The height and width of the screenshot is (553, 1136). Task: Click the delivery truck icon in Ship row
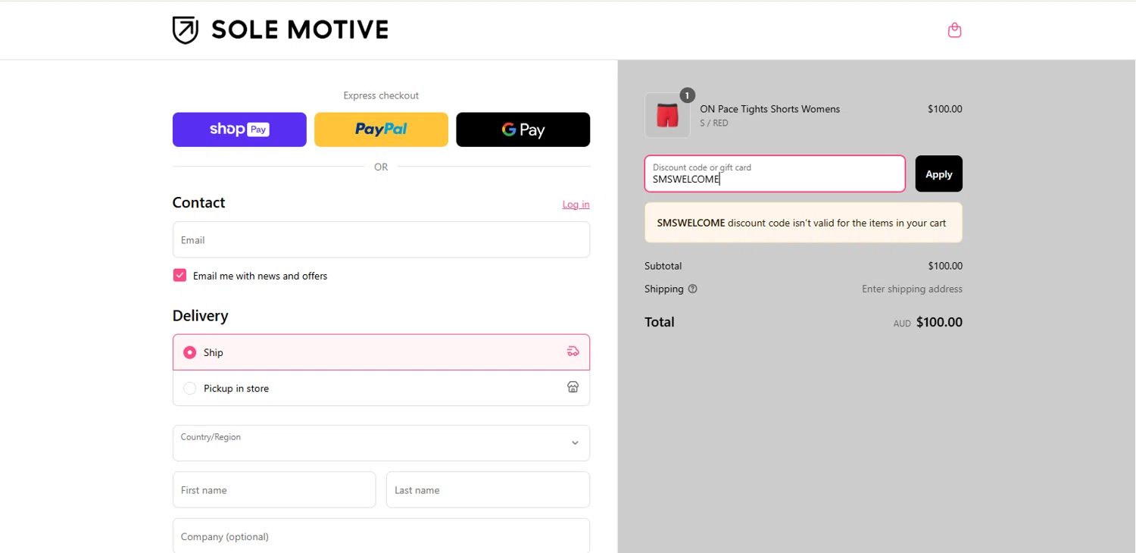573,351
